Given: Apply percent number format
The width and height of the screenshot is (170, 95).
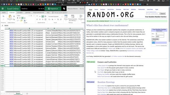Looking at the screenshot, I should coord(53,19).
